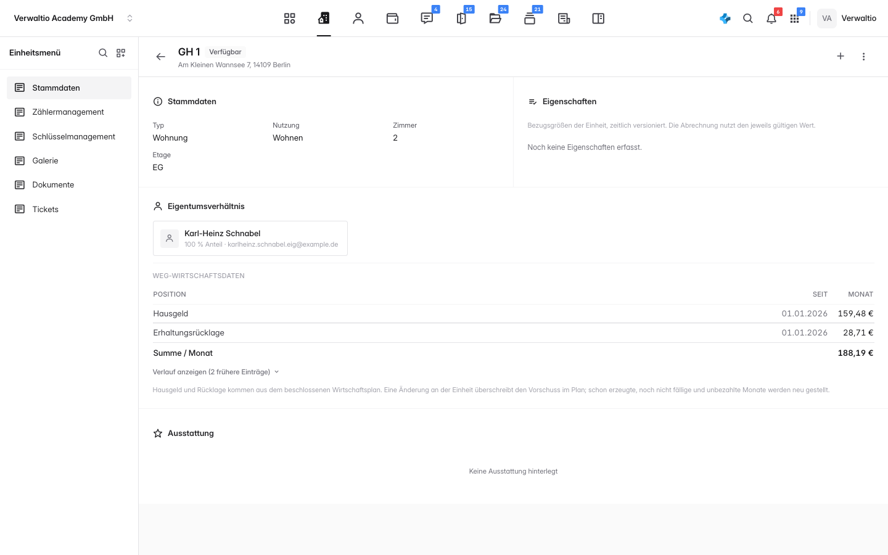Open the folder icon with badge 24
This screenshot has height=555, width=888.
(x=495, y=18)
